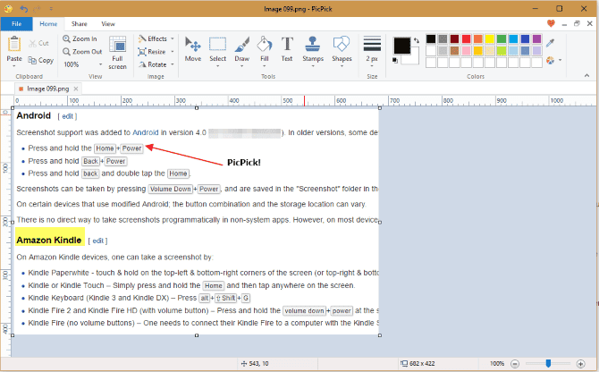The width and height of the screenshot is (599, 372).
Task: Choose the green color swatch
Action: pyautogui.click(x=502, y=39)
